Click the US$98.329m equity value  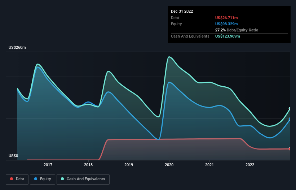click(x=226, y=24)
